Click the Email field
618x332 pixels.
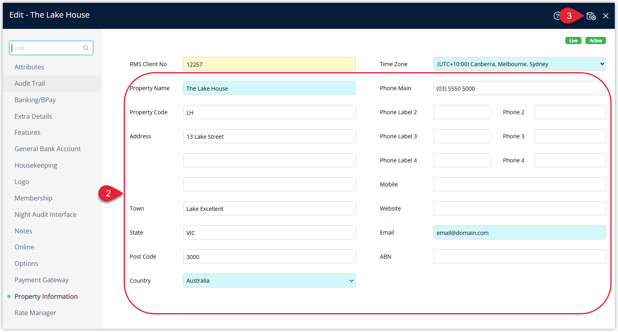(519, 233)
